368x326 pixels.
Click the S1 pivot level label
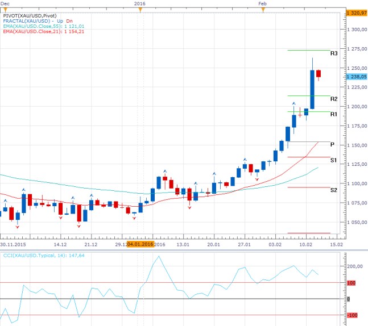click(x=333, y=160)
